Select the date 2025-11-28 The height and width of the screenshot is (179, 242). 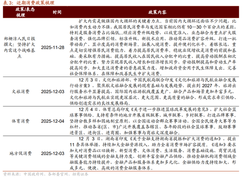point(53,47)
